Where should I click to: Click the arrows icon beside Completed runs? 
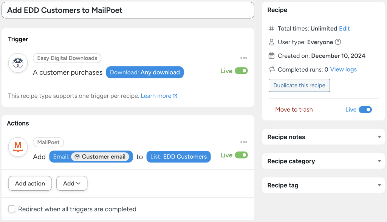pos(272,69)
